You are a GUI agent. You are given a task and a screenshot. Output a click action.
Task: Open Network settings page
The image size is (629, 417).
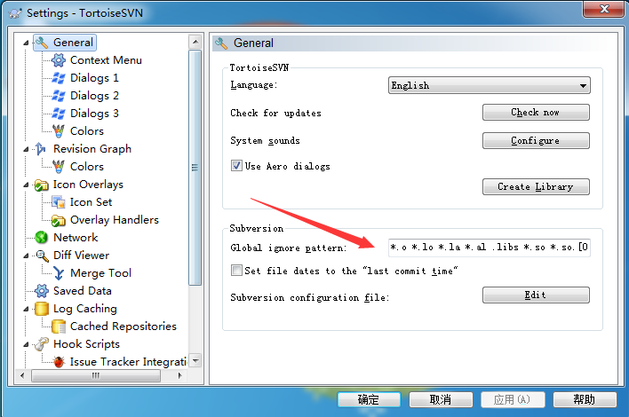pos(76,238)
